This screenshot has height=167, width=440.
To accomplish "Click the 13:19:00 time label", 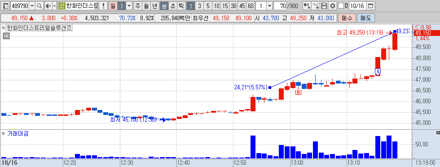I will pyautogui.click(x=426, y=163).
